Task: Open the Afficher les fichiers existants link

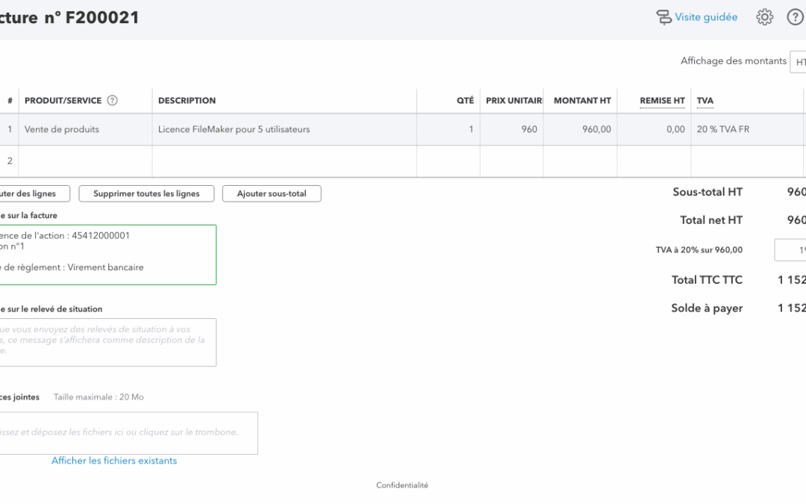Action: click(x=114, y=461)
